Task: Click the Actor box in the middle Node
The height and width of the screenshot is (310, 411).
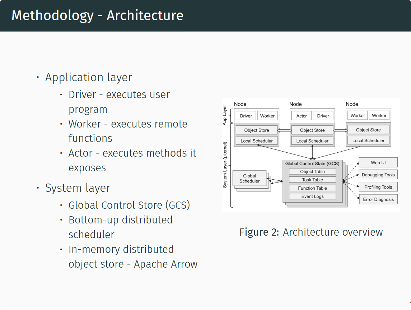Action: tap(301, 116)
